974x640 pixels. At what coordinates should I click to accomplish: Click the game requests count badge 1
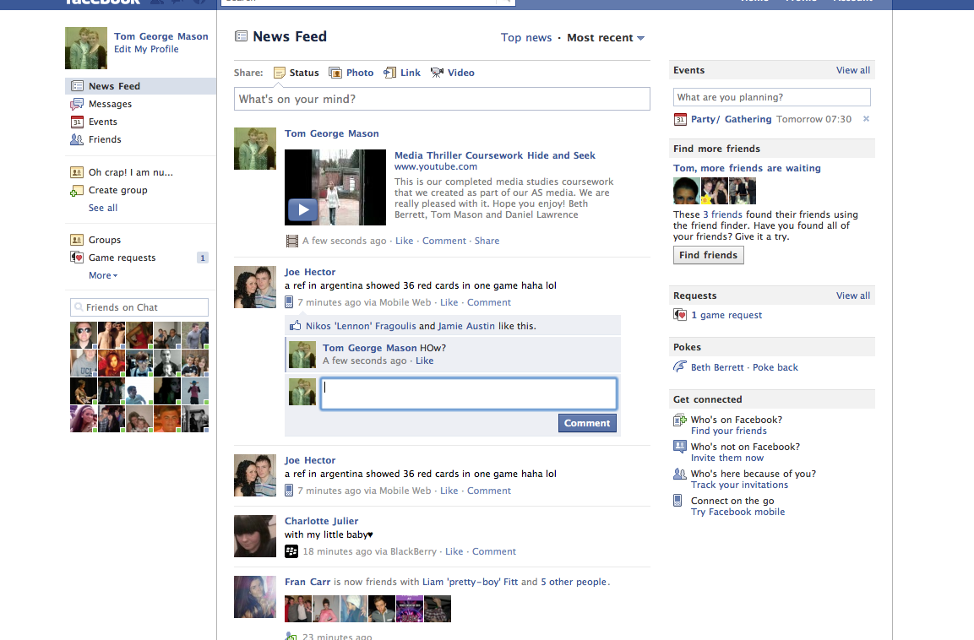[x=203, y=258]
